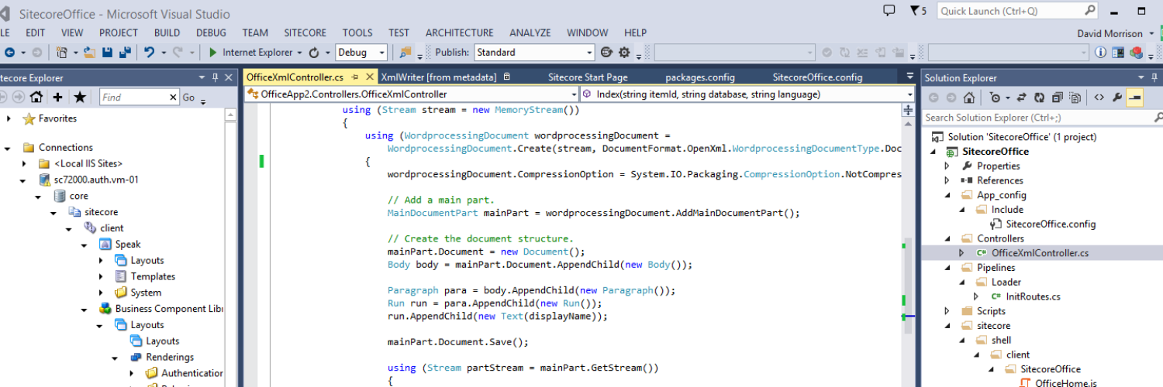Click the Collapse All icon in Solution Explorer
Image resolution: width=1163 pixels, height=387 pixels.
[x=1058, y=98]
